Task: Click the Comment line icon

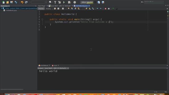Action: point(113,9)
